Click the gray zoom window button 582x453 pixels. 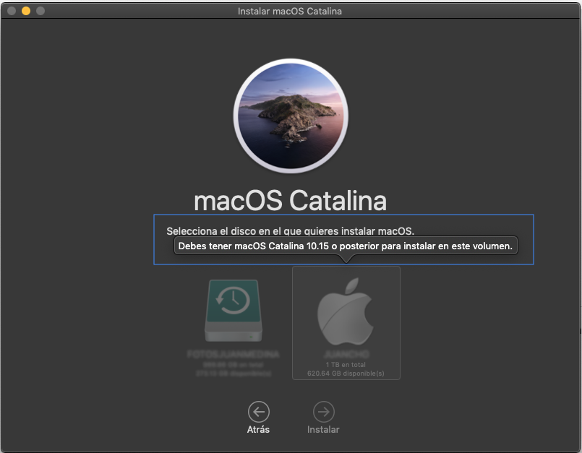(x=40, y=11)
